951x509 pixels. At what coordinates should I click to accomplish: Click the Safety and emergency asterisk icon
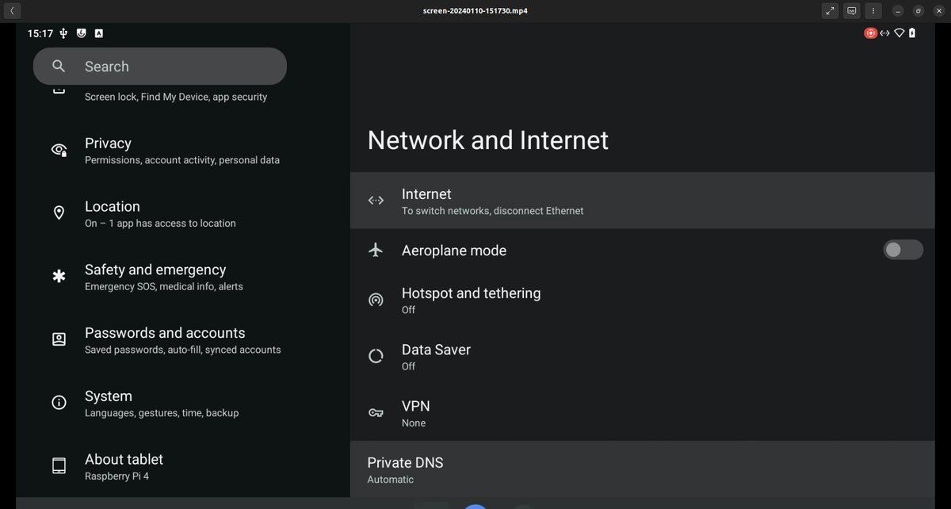coord(59,276)
